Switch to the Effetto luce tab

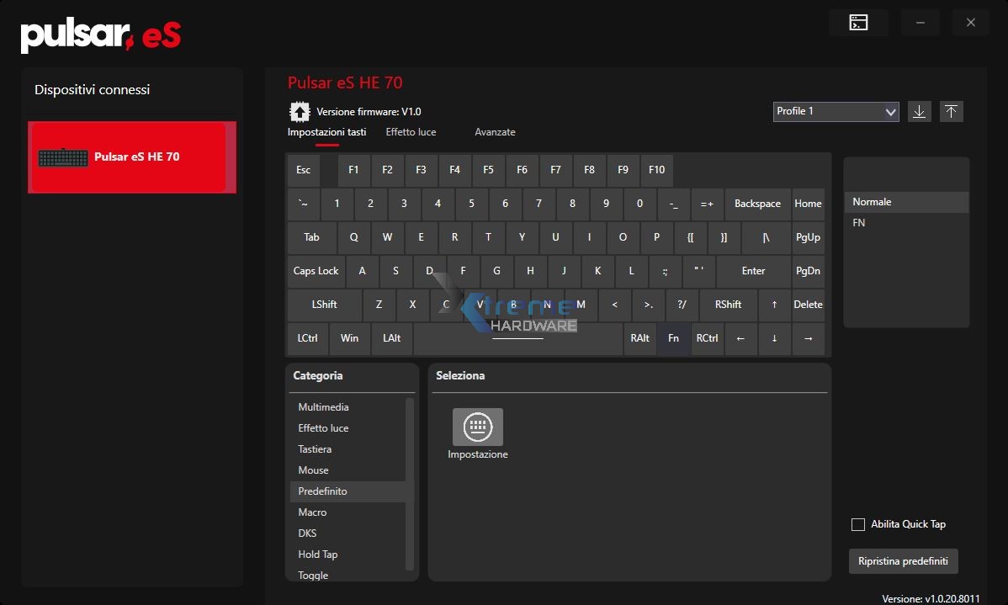coord(411,132)
